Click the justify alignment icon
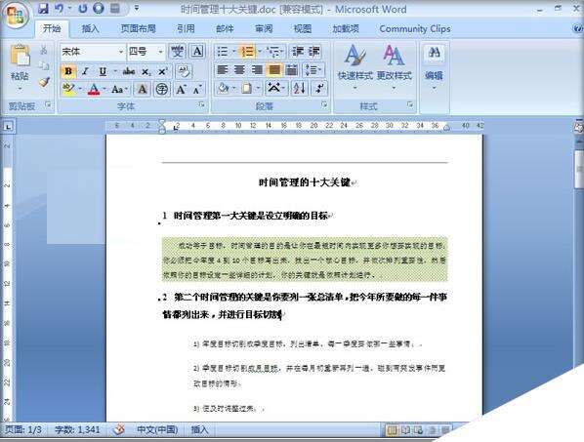This screenshot has height=442, width=584. point(274,69)
